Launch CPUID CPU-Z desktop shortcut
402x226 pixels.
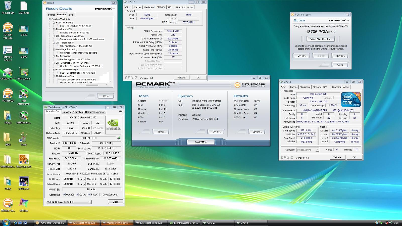pyautogui.click(x=8, y=74)
